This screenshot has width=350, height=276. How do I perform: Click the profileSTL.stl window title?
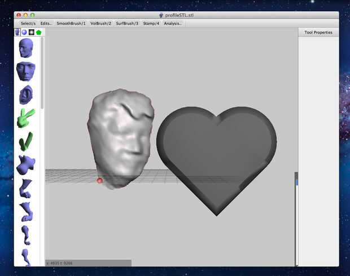coord(180,15)
